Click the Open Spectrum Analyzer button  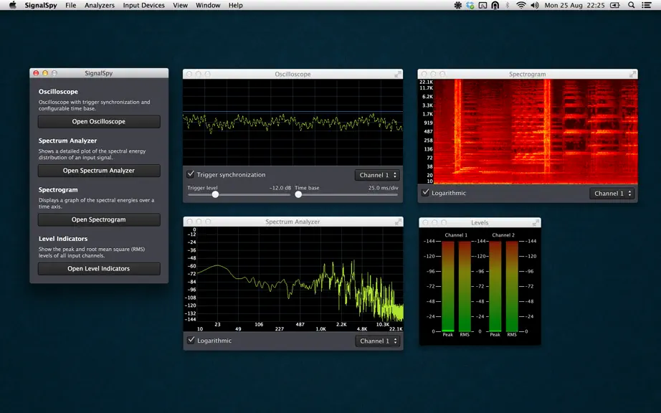coord(99,171)
